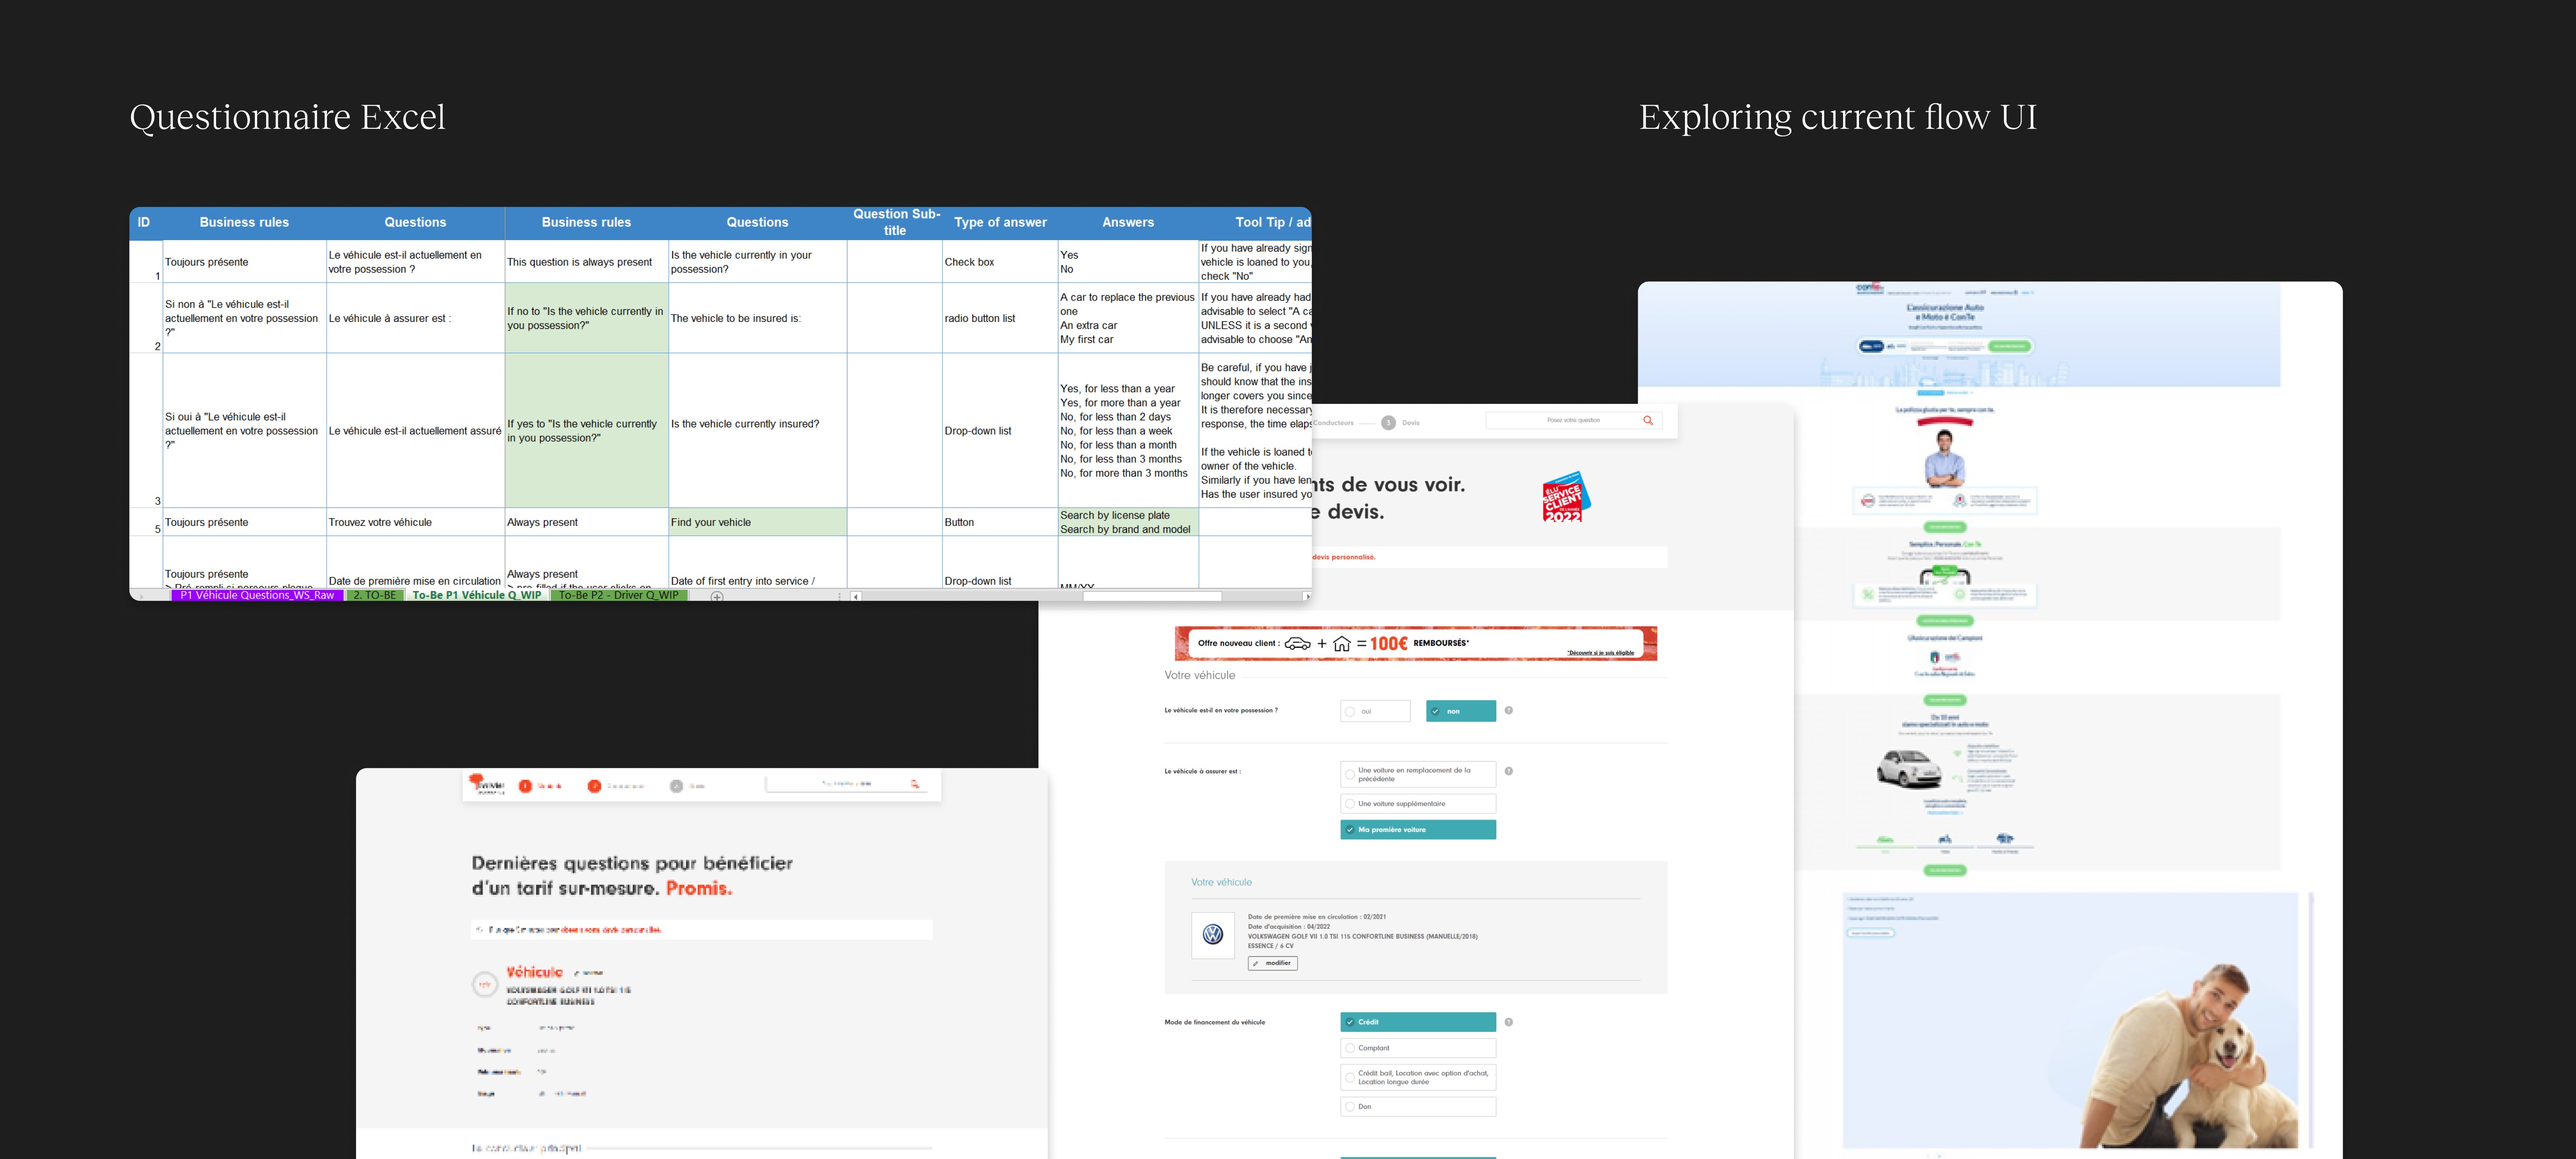This screenshot has height=1159, width=2576.
Task: Click the 'Answers' column header
Action: [x=1128, y=223]
